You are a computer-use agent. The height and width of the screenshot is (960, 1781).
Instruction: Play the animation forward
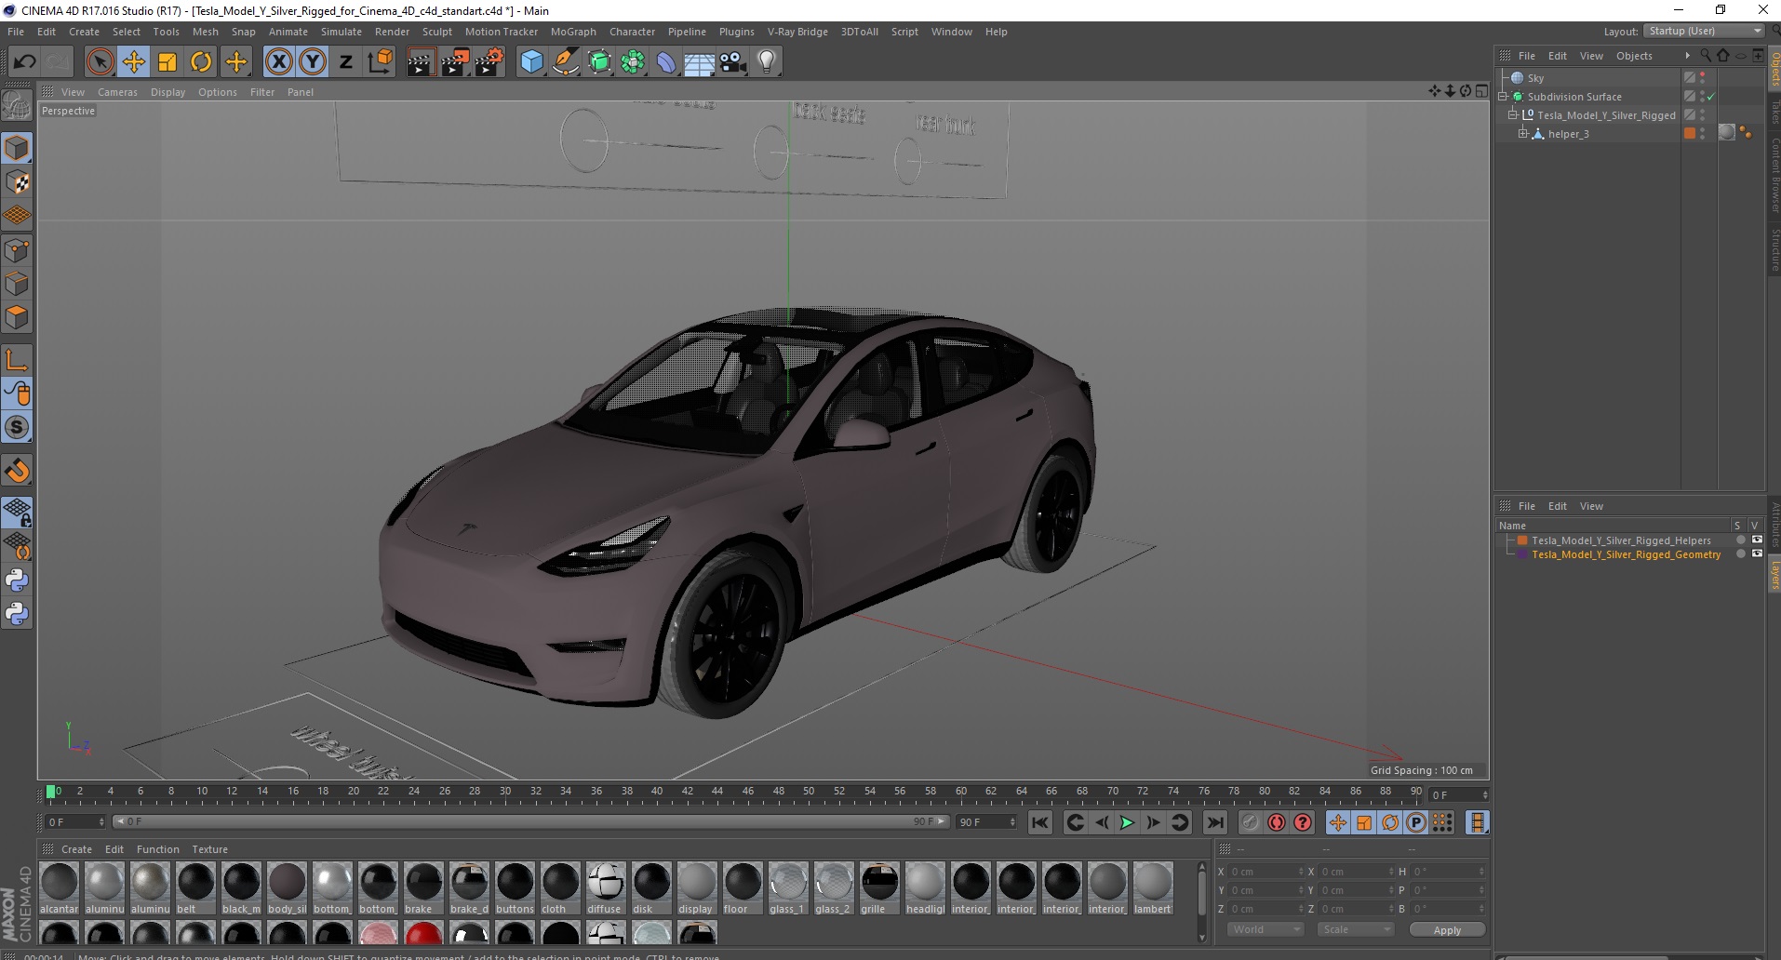click(x=1127, y=822)
